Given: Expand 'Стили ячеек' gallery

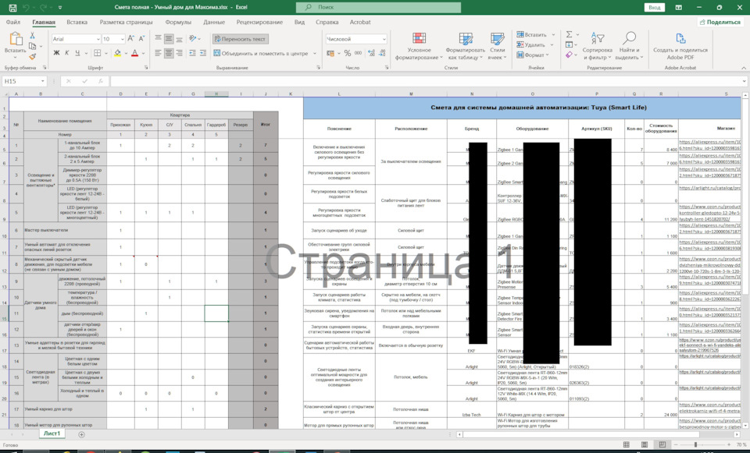Looking at the screenshot, I should 498,46.
